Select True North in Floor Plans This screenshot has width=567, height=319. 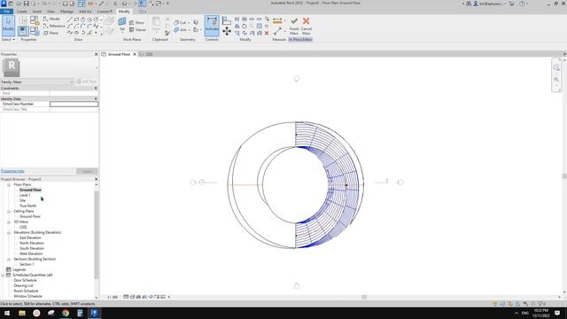pyautogui.click(x=27, y=206)
